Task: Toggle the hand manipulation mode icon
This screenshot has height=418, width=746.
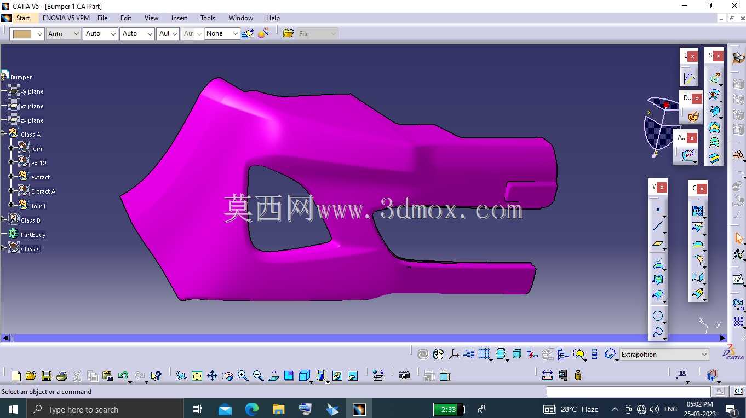Action: (x=438, y=355)
